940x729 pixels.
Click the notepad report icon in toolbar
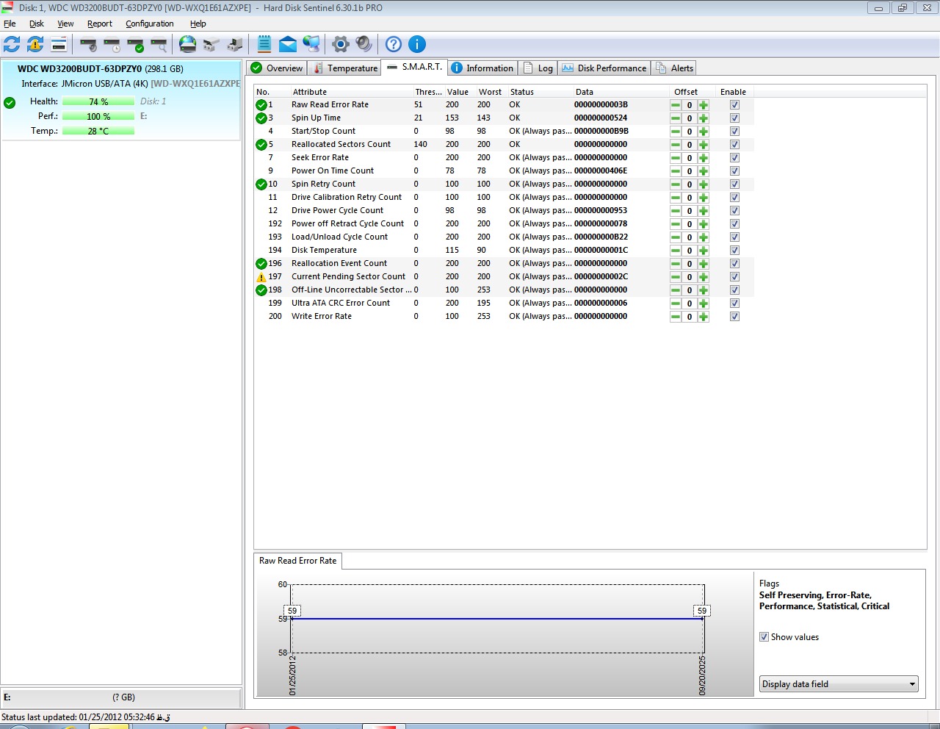[264, 44]
